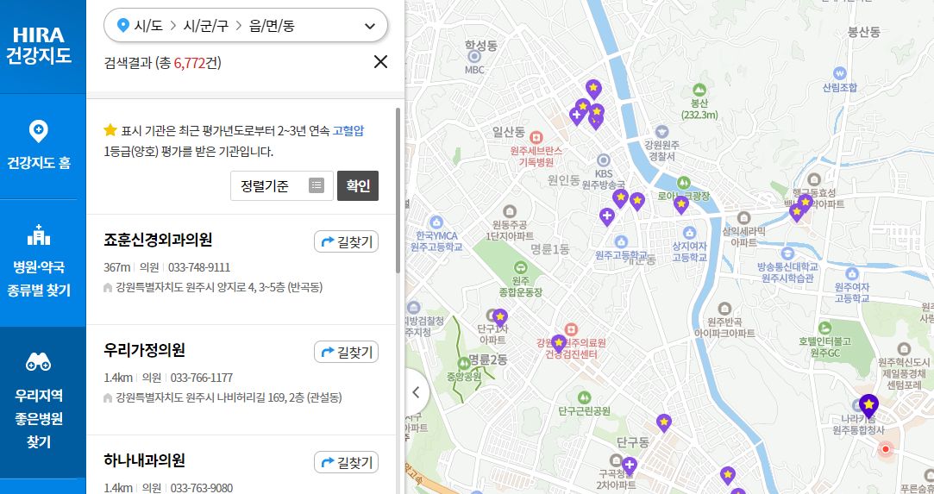Click the plus marker near 원주고등학교
Image resolution: width=934 pixels, height=494 pixels.
click(x=607, y=216)
